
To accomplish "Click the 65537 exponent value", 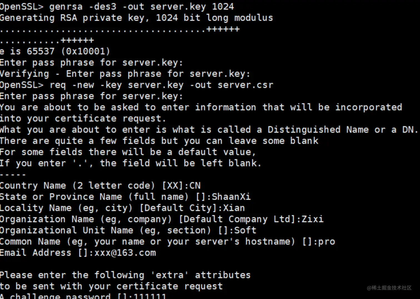I will click(41, 51).
